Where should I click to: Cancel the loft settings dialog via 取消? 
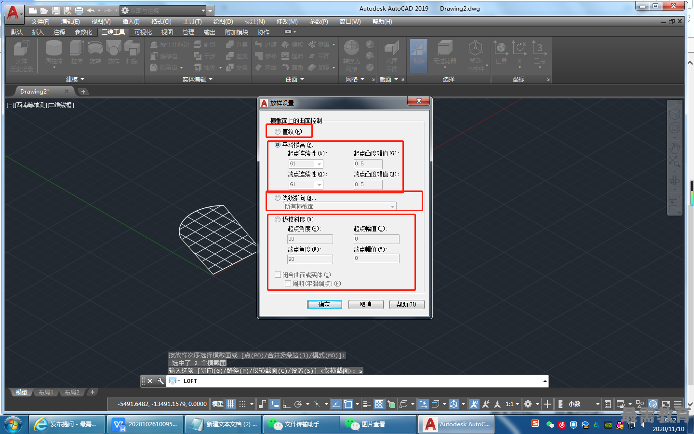366,304
